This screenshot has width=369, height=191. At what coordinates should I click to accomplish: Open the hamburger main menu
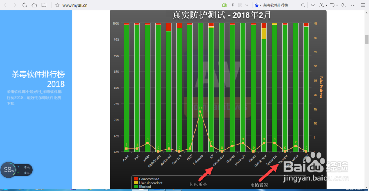coord(363,5)
